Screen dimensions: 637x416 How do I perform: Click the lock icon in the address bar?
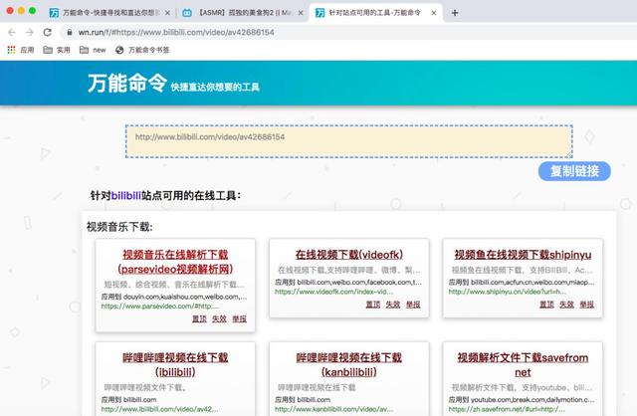70,32
